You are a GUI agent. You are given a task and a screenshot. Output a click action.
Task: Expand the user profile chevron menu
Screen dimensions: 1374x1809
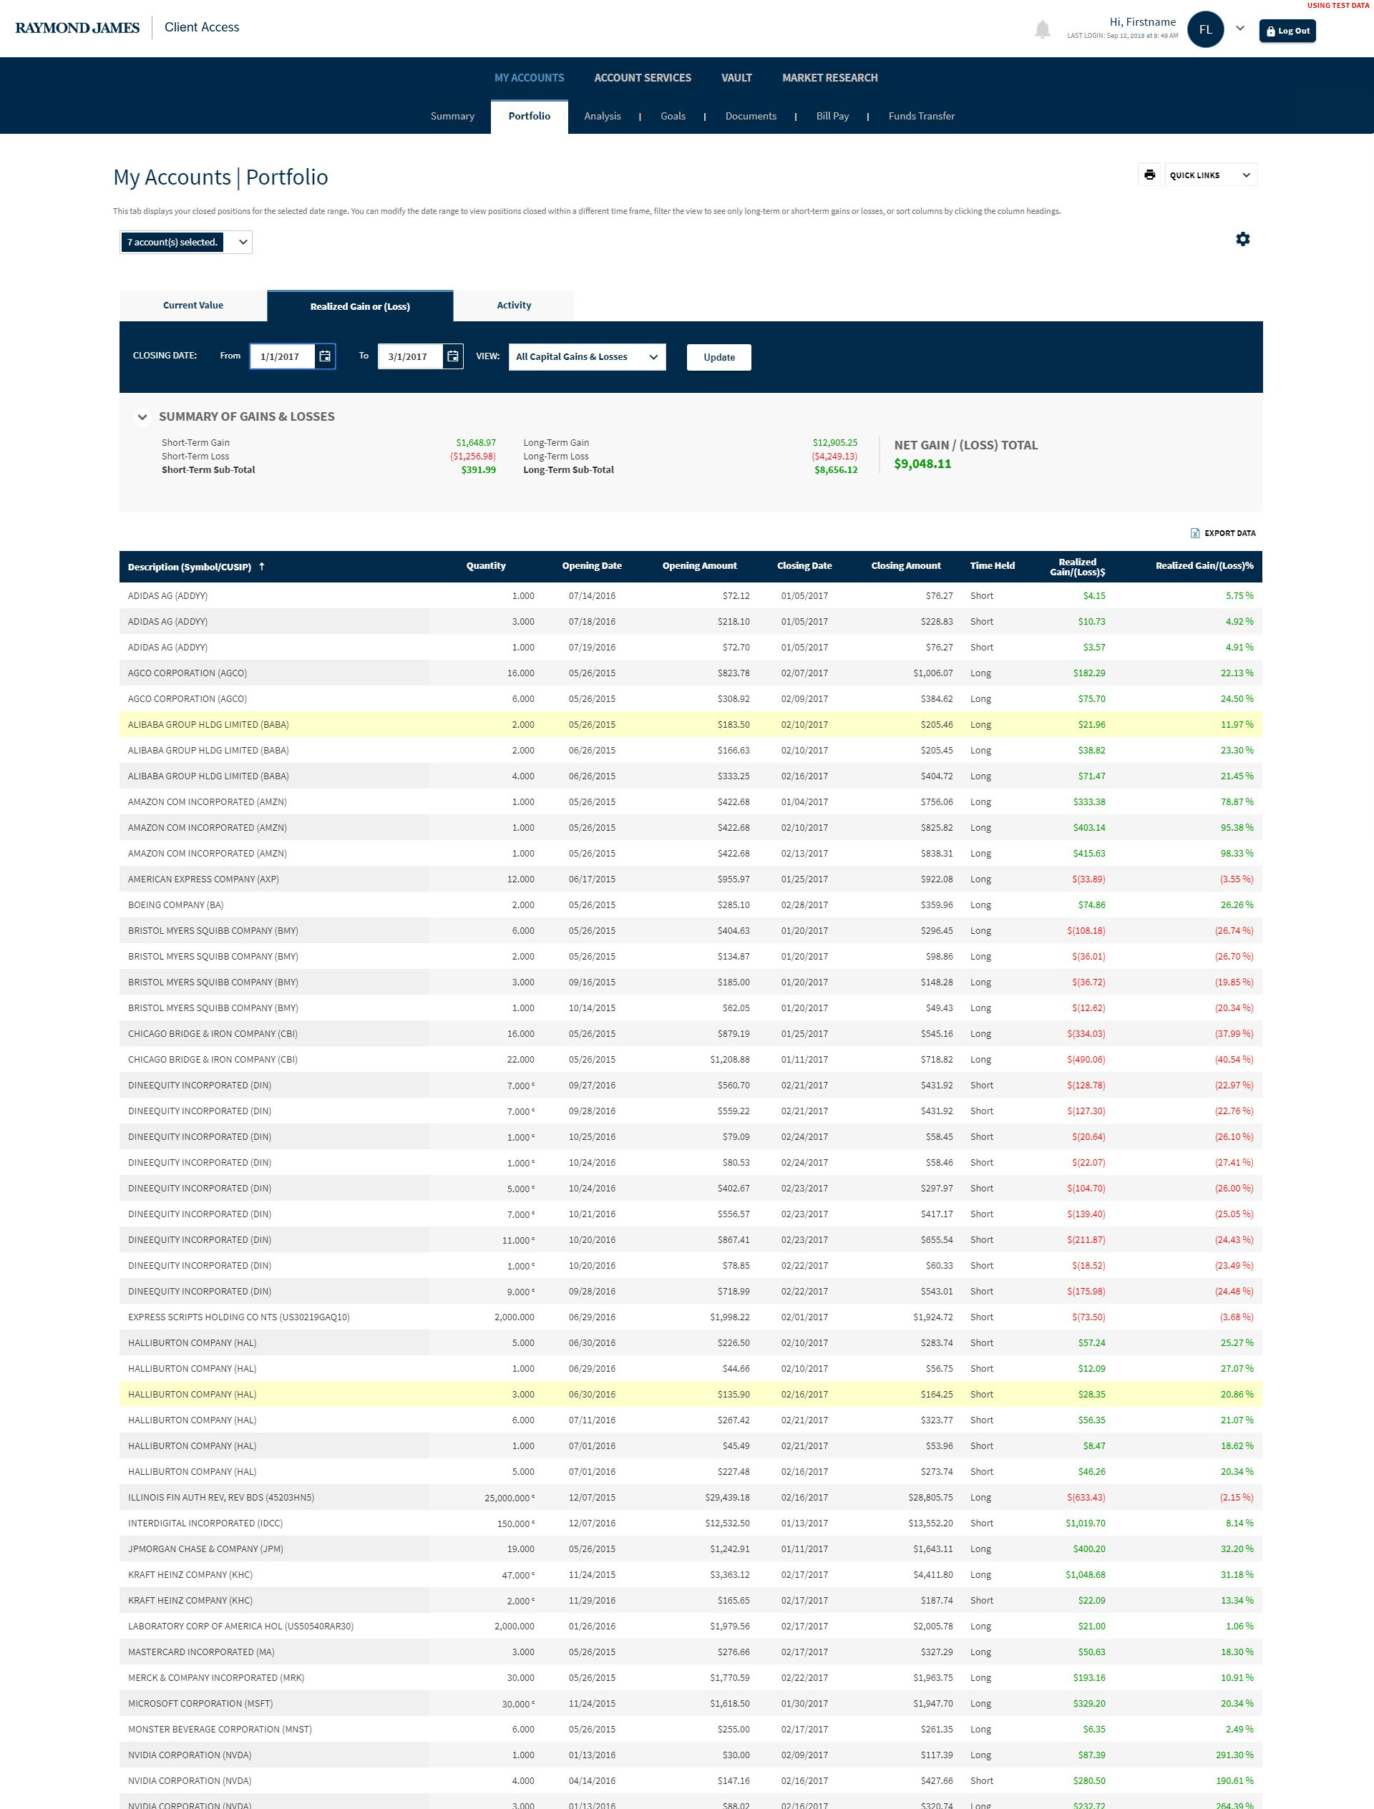pos(1240,29)
